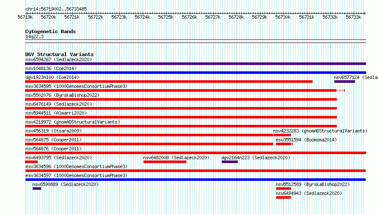Click the dgv2164n223 purple bar
378x214 pixels.
point(230,162)
